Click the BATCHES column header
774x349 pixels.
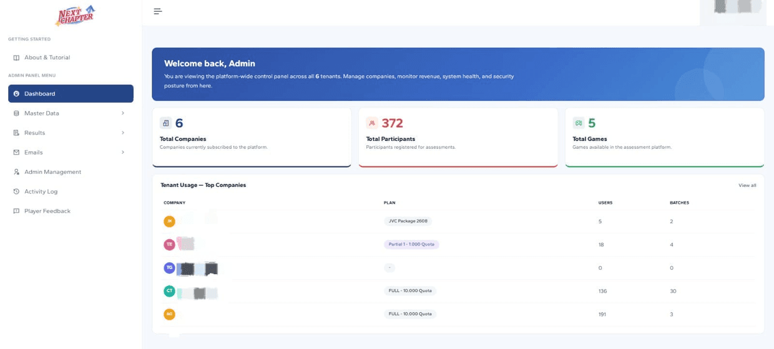click(x=679, y=203)
